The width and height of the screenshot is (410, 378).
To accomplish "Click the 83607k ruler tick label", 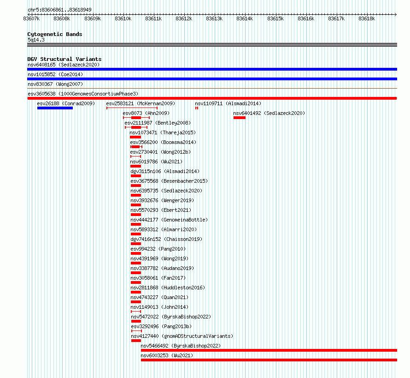I will click(31, 18).
